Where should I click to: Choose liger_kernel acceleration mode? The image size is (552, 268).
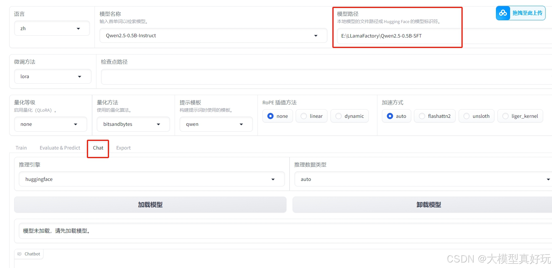[x=520, y=116]
